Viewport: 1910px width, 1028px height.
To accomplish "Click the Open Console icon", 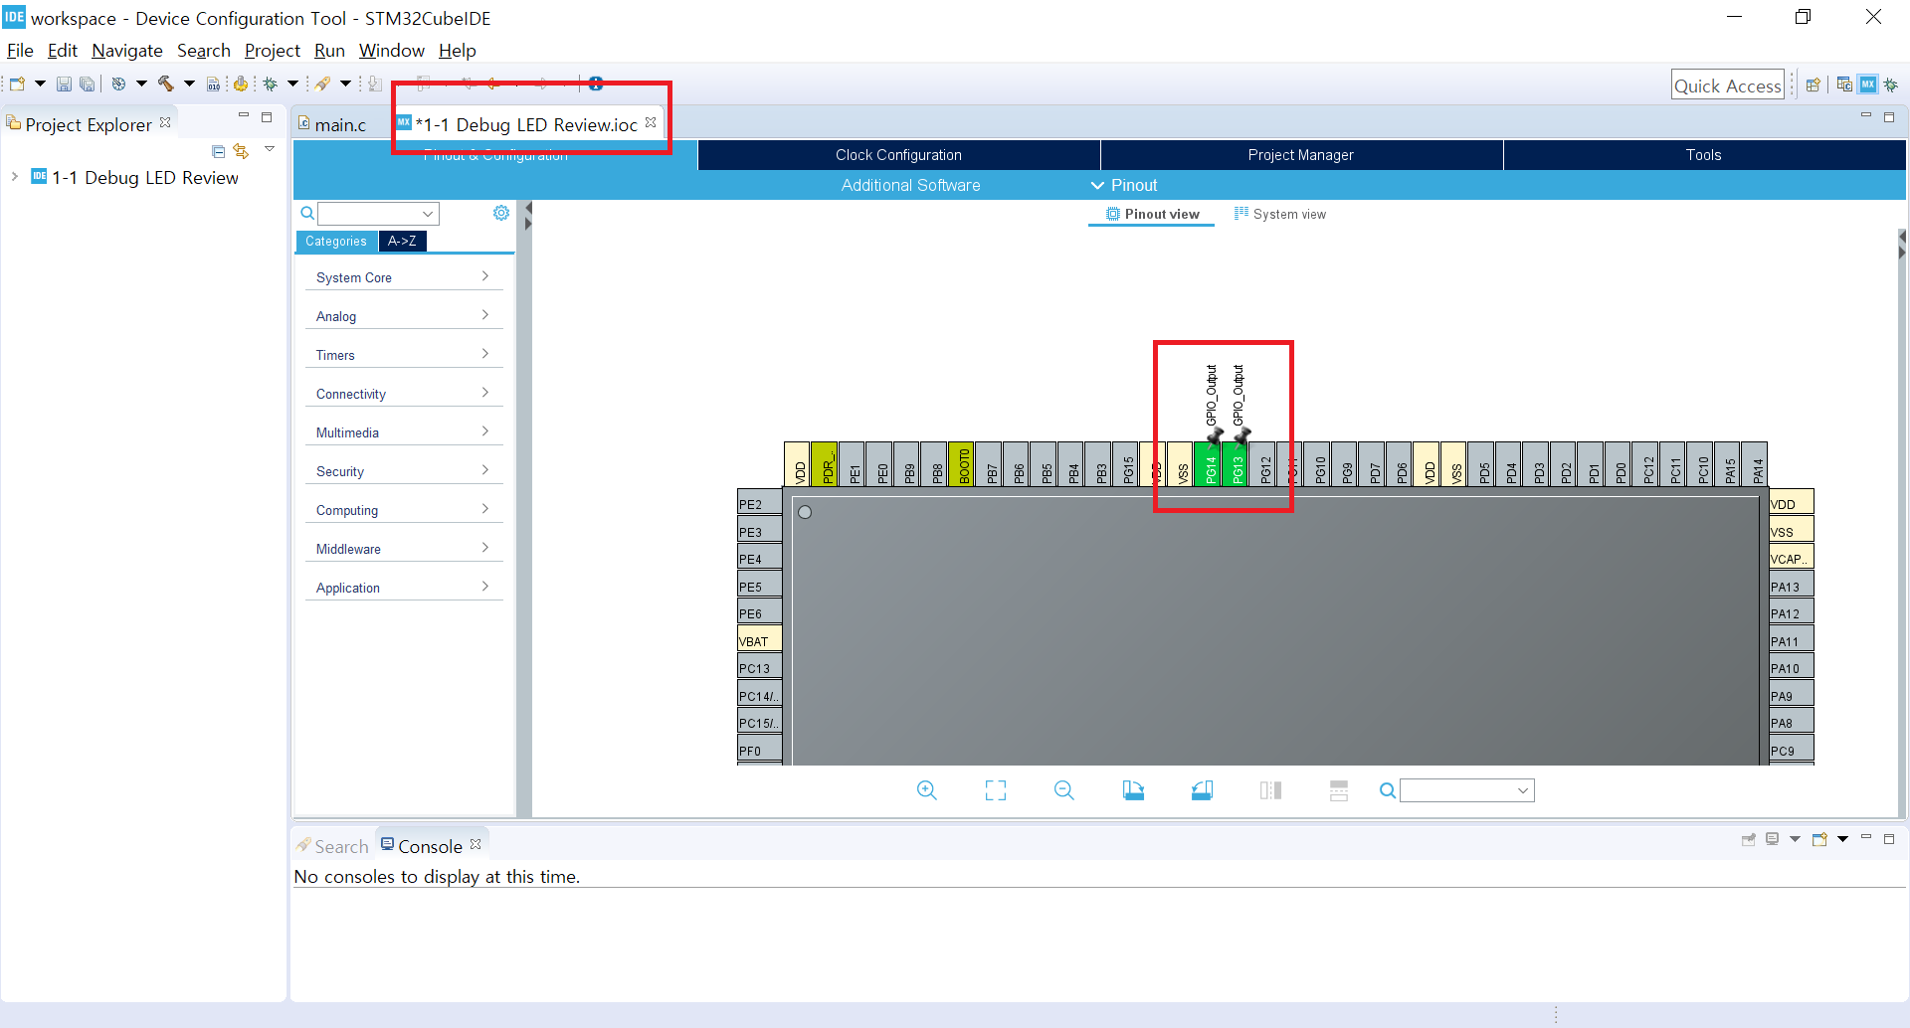I will [1819, 839].
